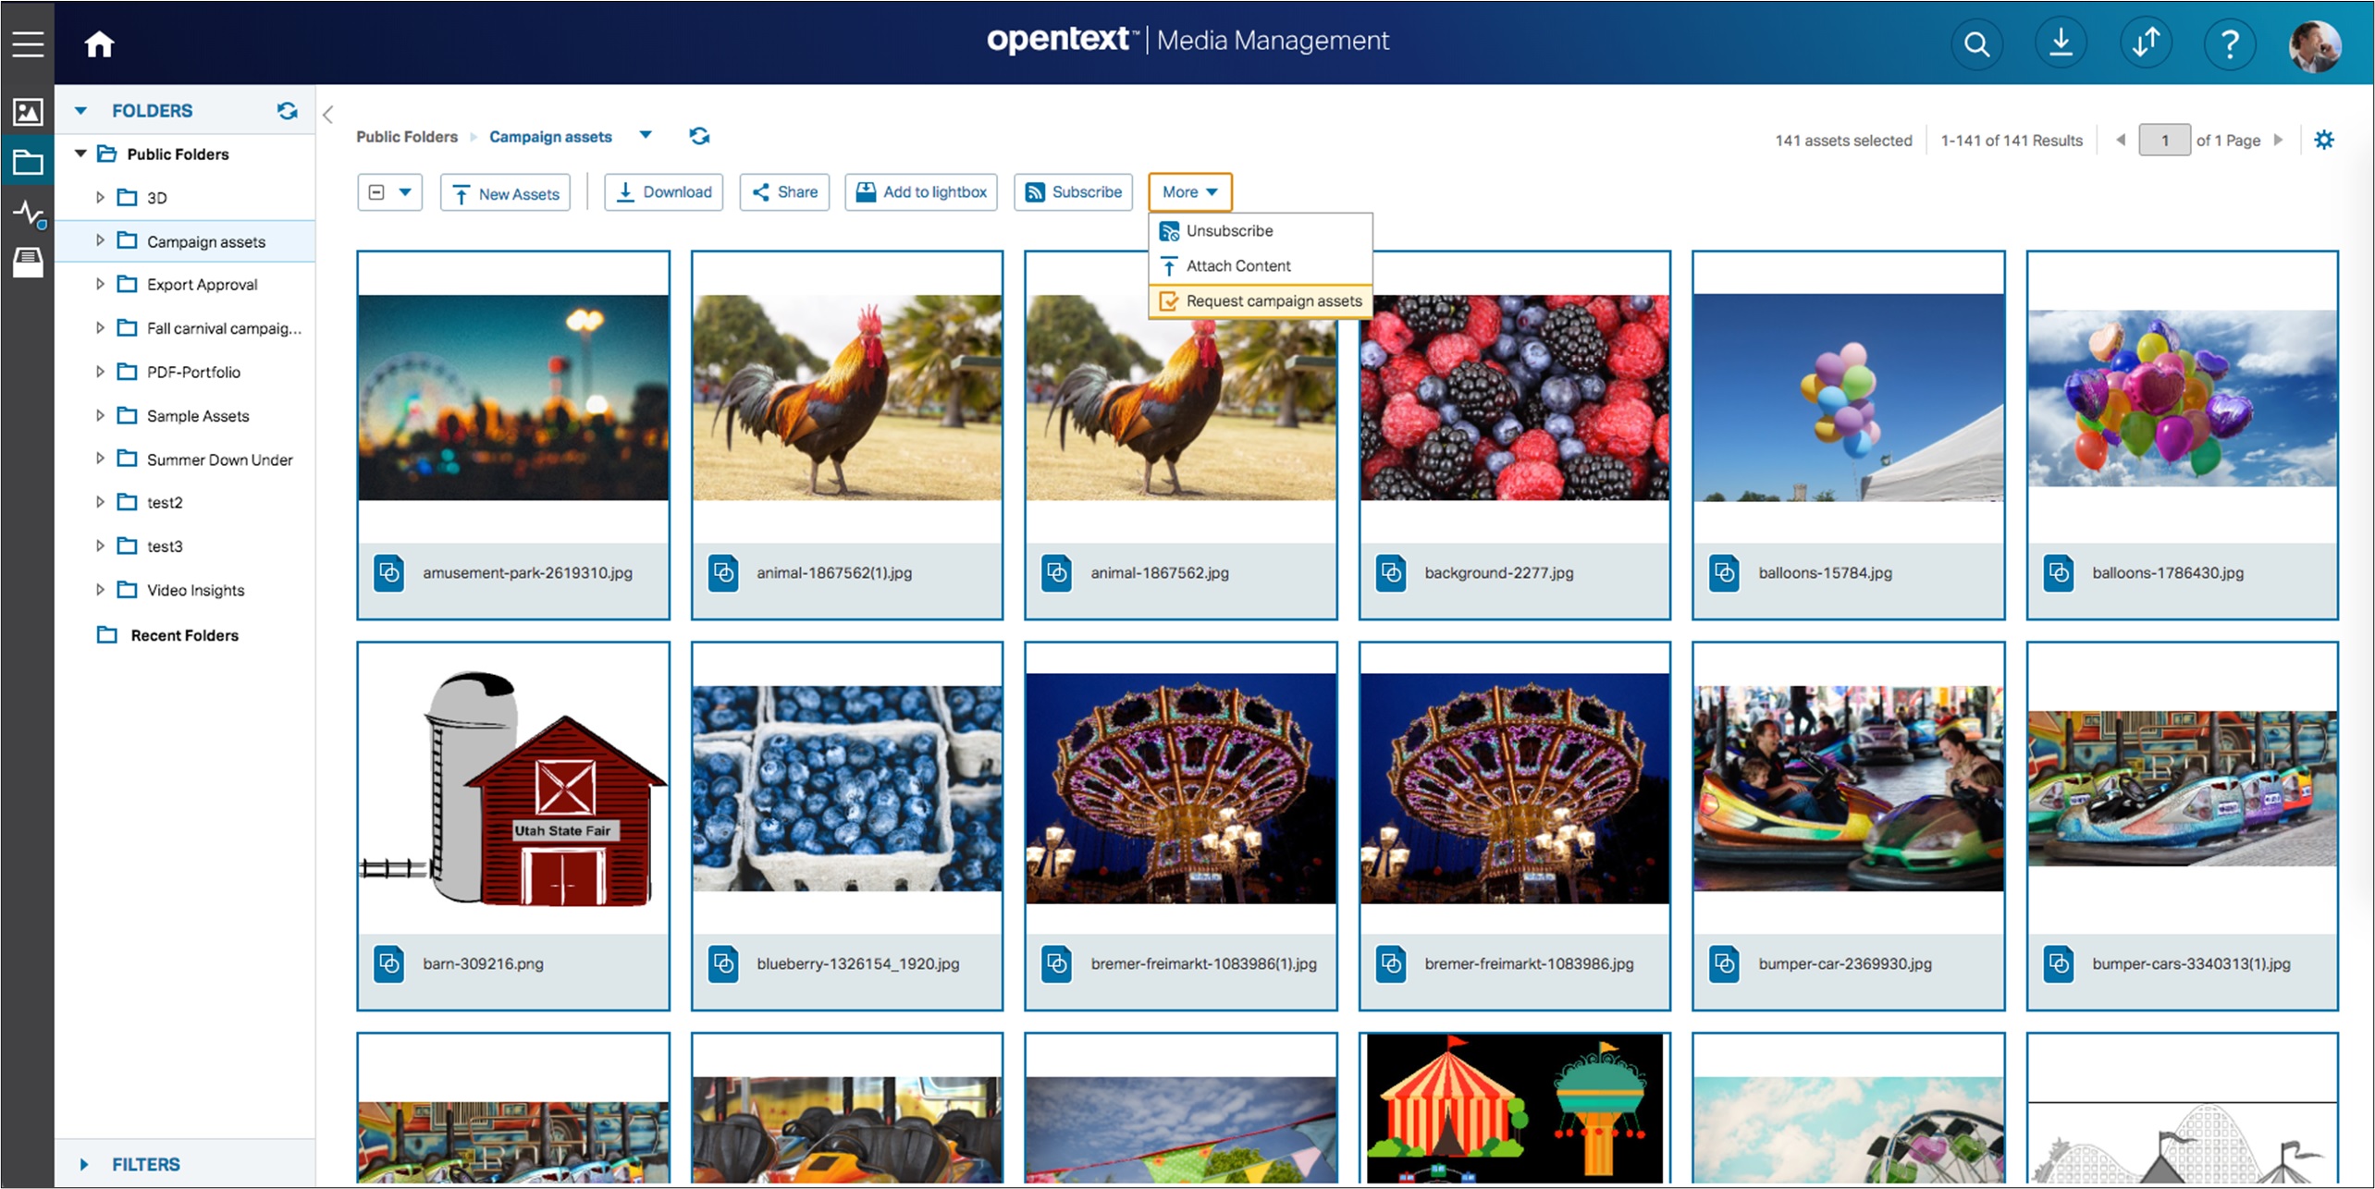Click the selection icon on balloons-15784.jpg

pyautogui.click(x=1725, y=573)
